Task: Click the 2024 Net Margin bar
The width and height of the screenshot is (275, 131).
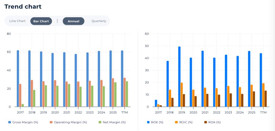Action: point(103,96)
